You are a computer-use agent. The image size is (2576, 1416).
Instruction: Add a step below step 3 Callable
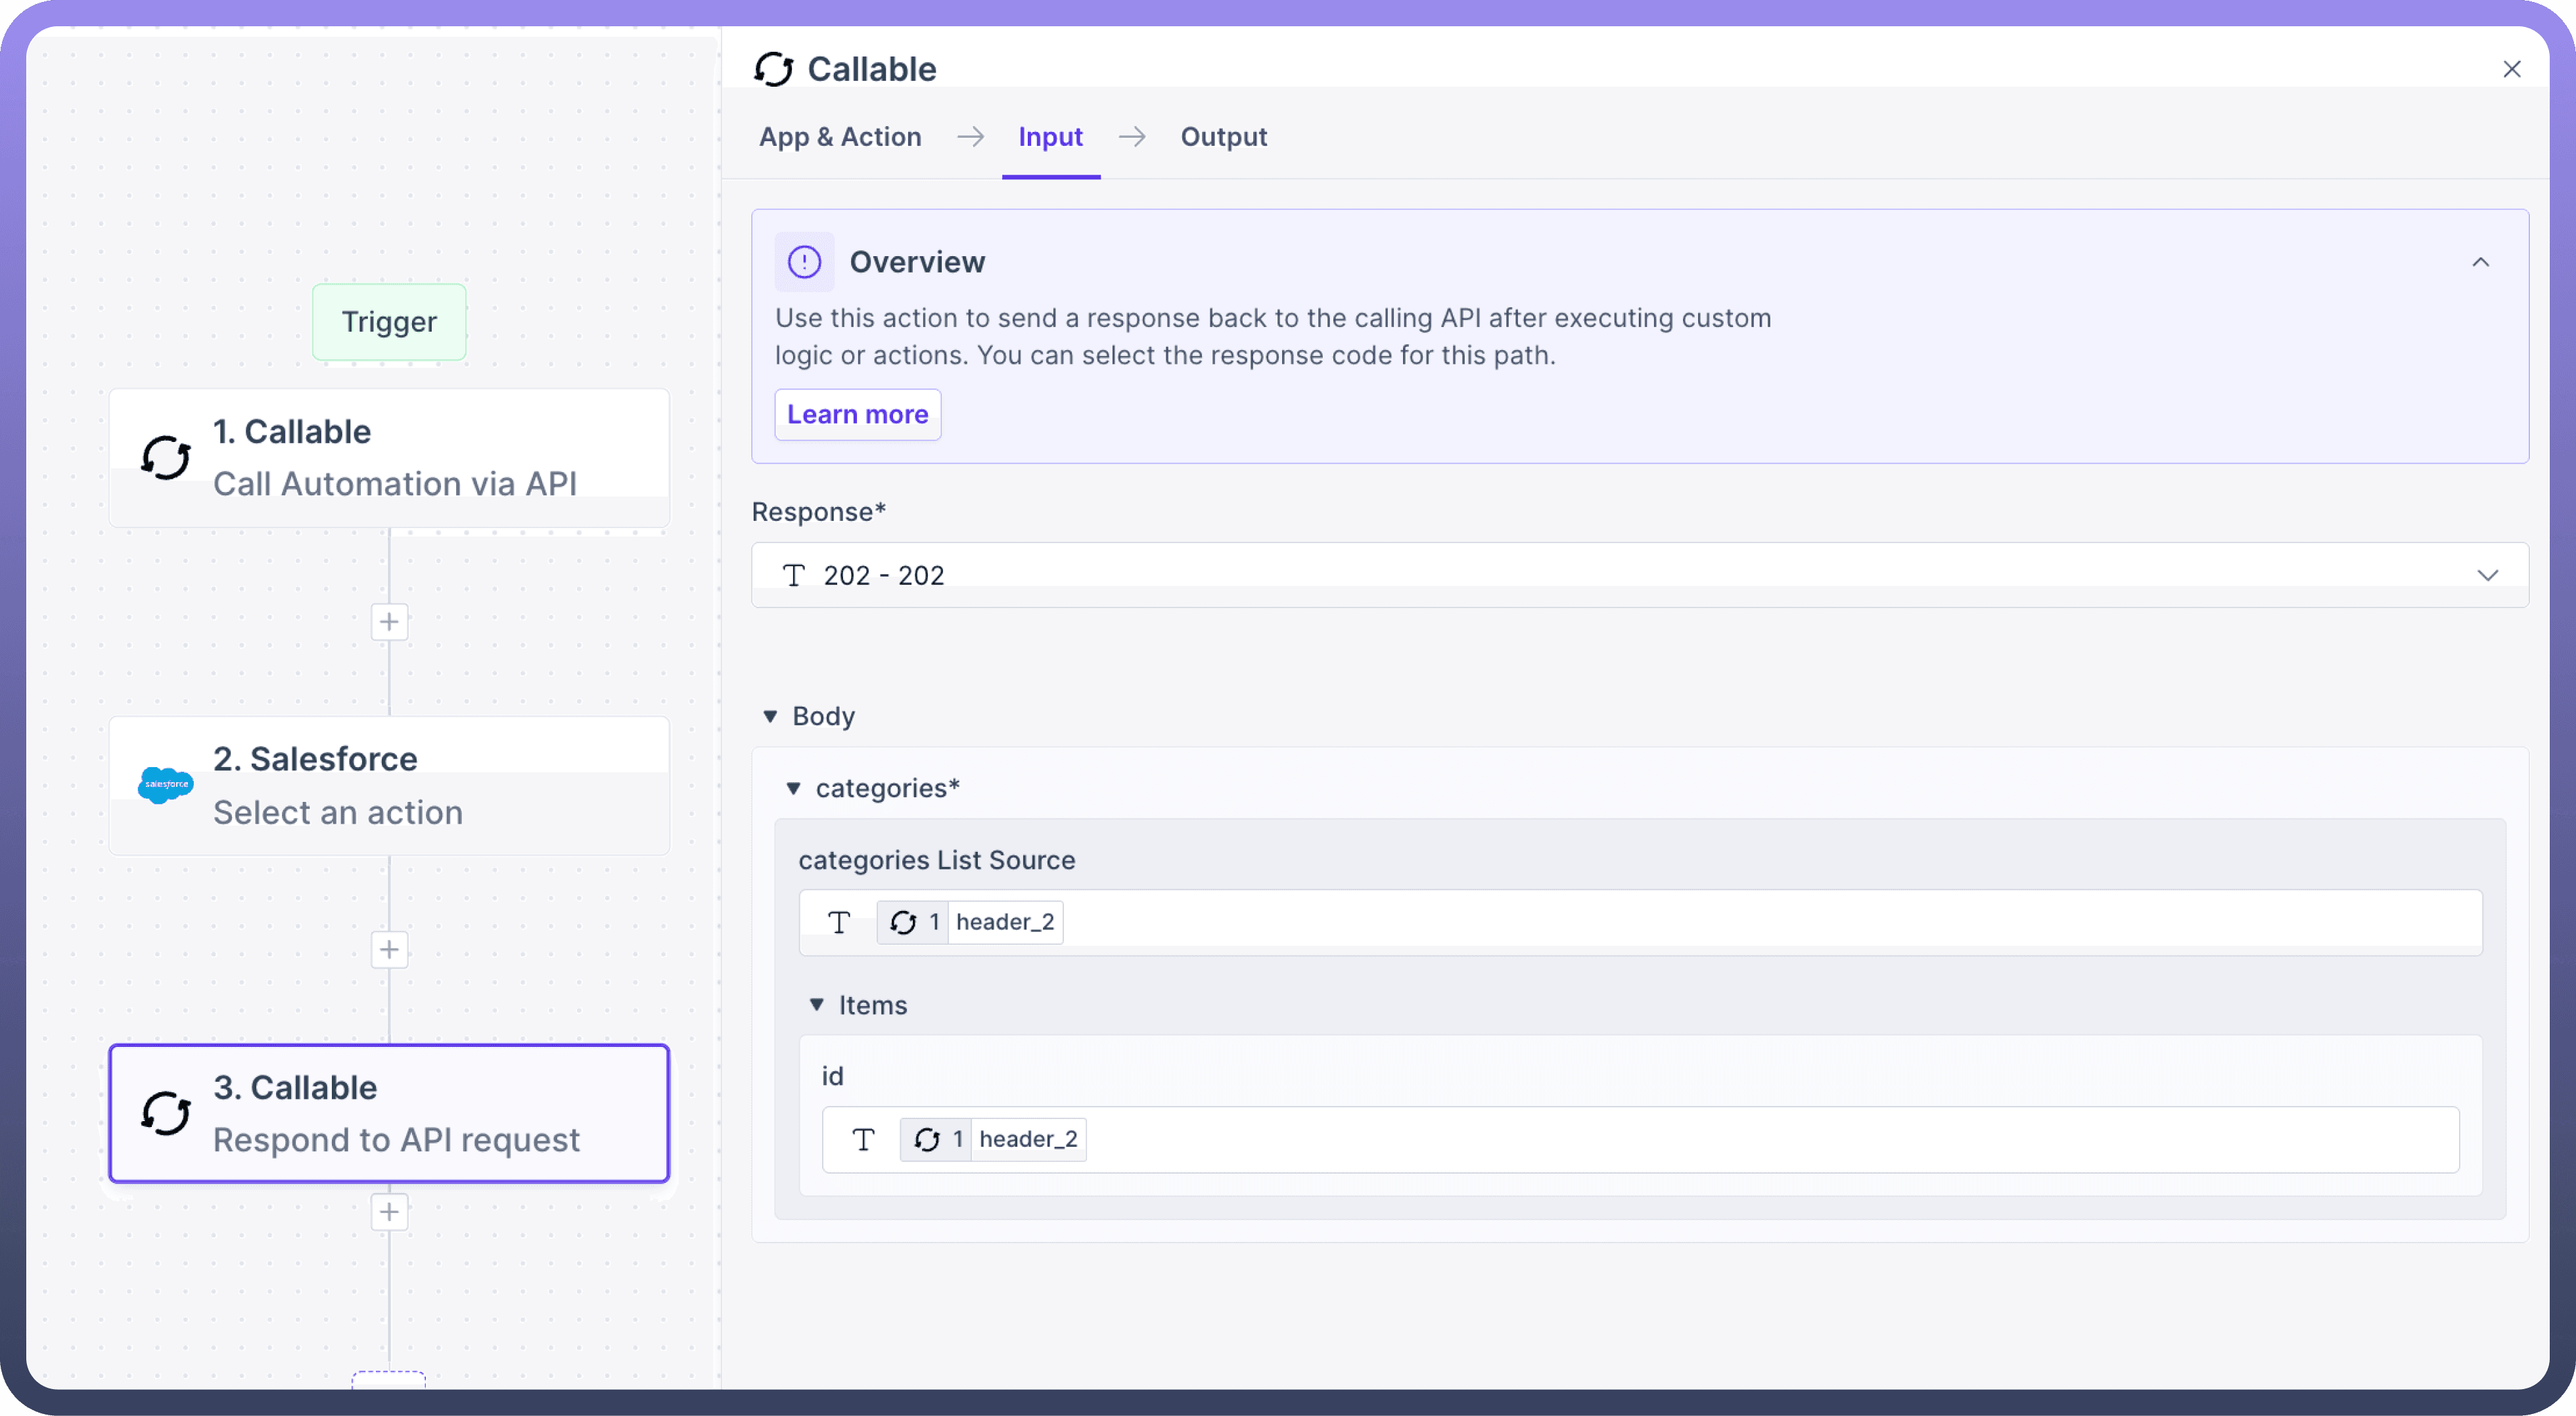click(389, 1212)
